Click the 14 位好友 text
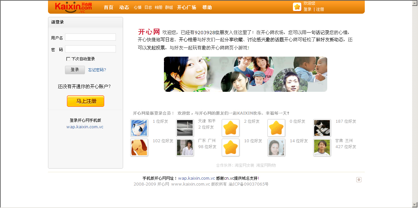Image resolution: width=418 pixels, height=208 pixels. point(299,141)
